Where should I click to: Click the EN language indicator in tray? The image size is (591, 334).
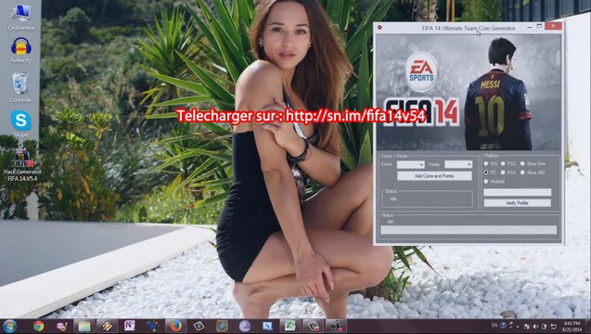click(495, 326)
